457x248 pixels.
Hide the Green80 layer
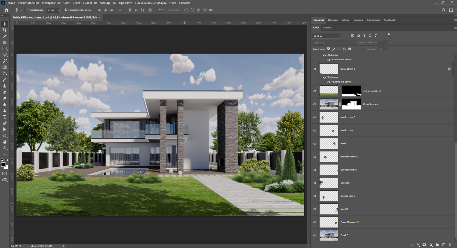click(315, 183)
